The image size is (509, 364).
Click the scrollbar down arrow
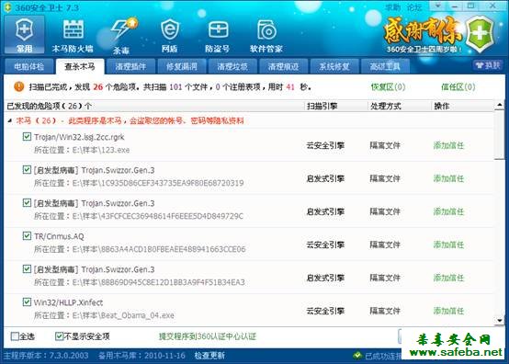click(500, 321)
